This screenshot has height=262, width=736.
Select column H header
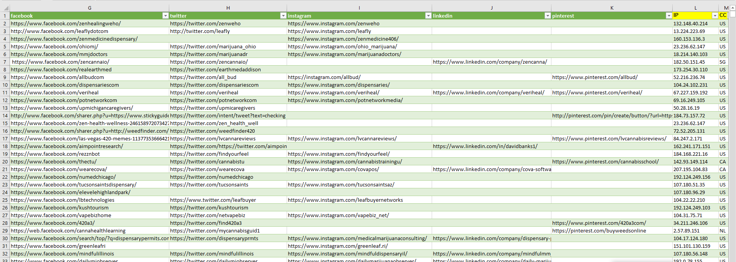click(228, 8)
